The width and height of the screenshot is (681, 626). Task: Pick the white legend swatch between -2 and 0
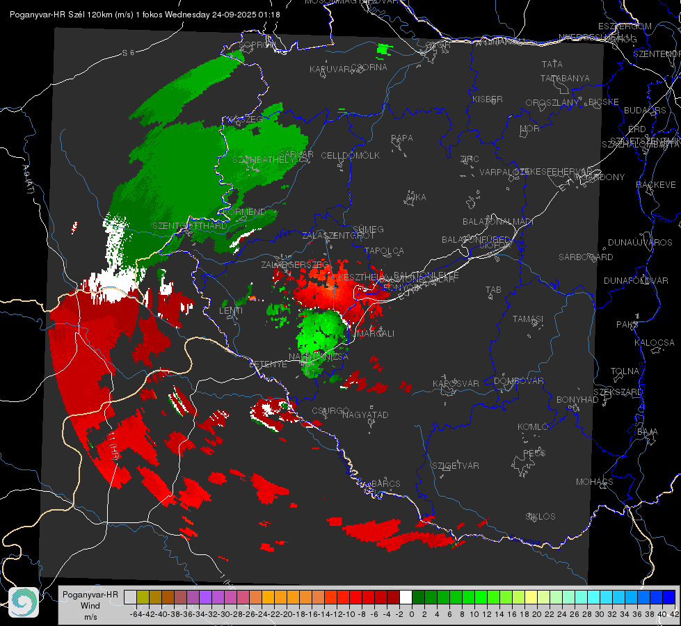406,597
